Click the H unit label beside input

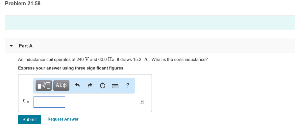pos(142,102)
